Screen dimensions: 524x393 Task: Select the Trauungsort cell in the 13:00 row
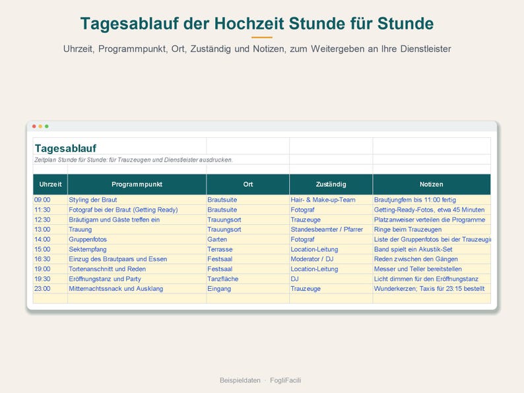[247, 229]
